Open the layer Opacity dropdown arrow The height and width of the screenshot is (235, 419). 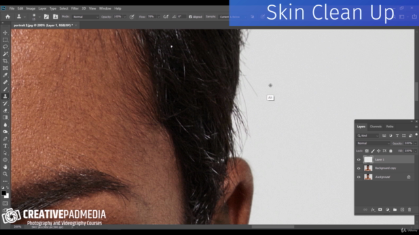416,144
